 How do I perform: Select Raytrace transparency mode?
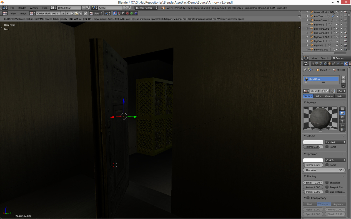tap(338, 204)
